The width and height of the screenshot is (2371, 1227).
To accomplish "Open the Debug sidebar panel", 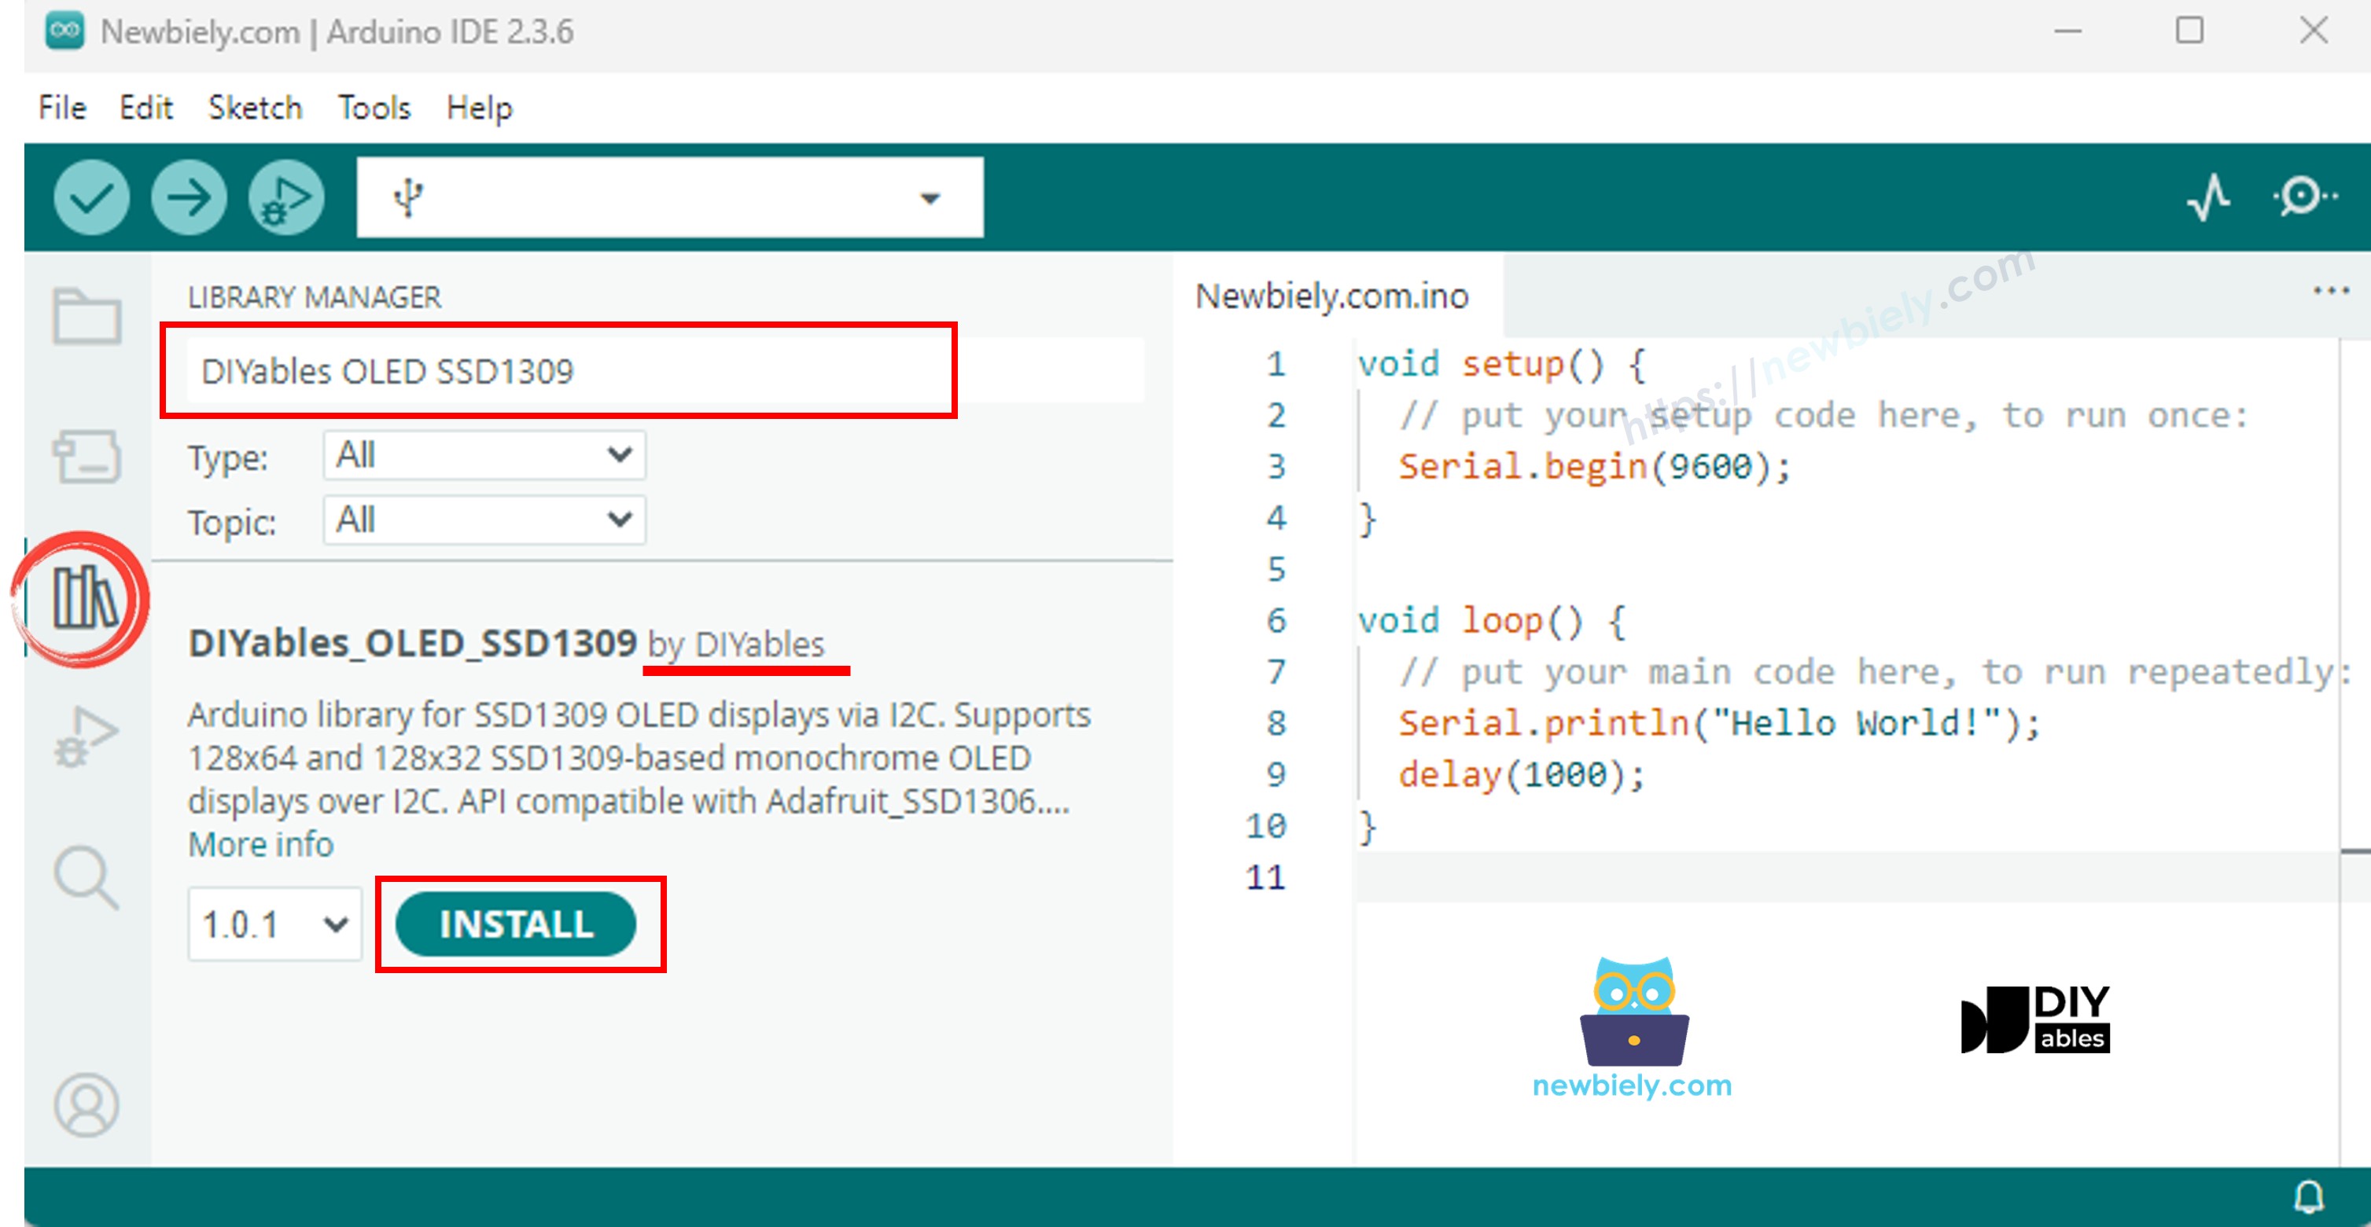I will coord(88,736).
